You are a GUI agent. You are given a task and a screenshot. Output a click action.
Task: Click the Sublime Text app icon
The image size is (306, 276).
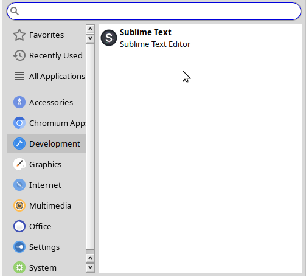point(109,38)
